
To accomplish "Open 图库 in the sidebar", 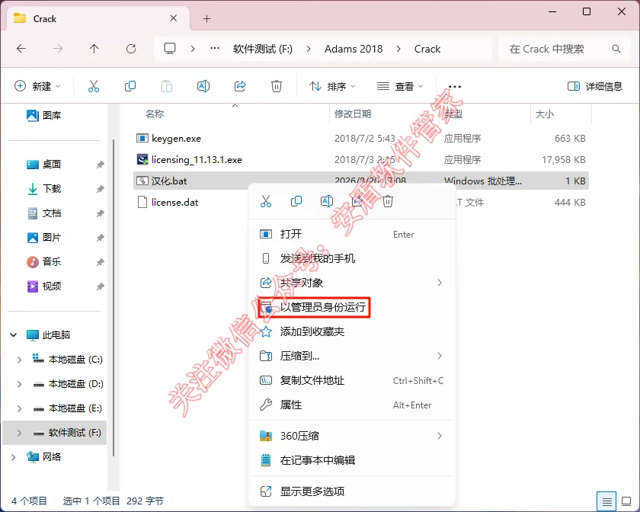I will (52, 116).
